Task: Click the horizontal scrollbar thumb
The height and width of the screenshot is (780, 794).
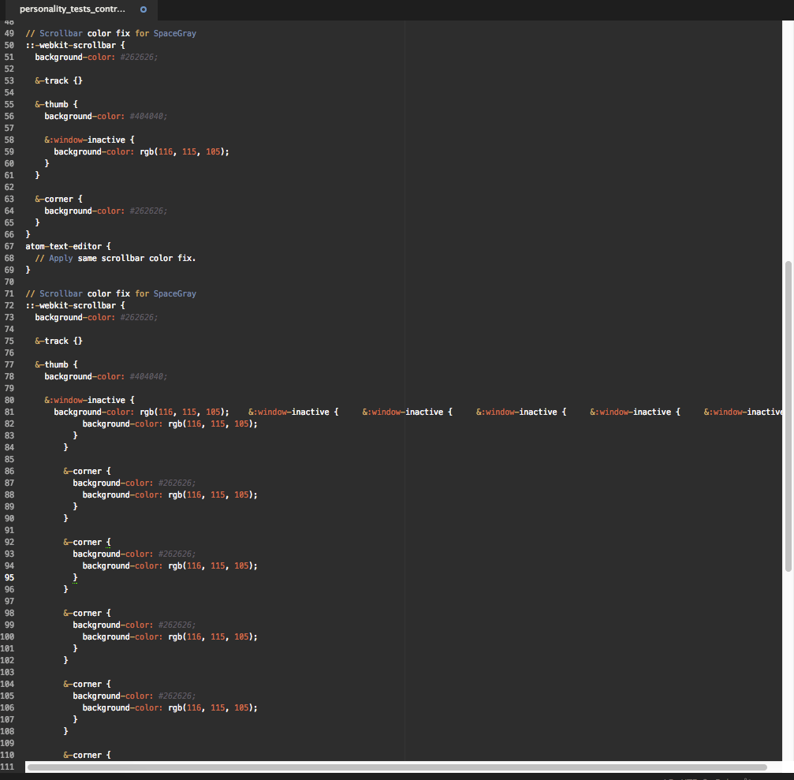Action: coord(397,767)
